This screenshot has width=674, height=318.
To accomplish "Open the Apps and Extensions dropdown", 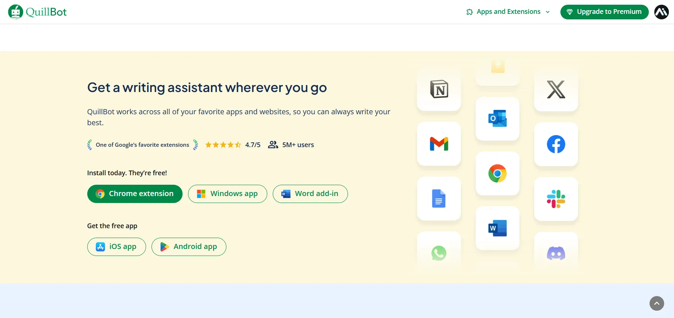I will point(508,12).
